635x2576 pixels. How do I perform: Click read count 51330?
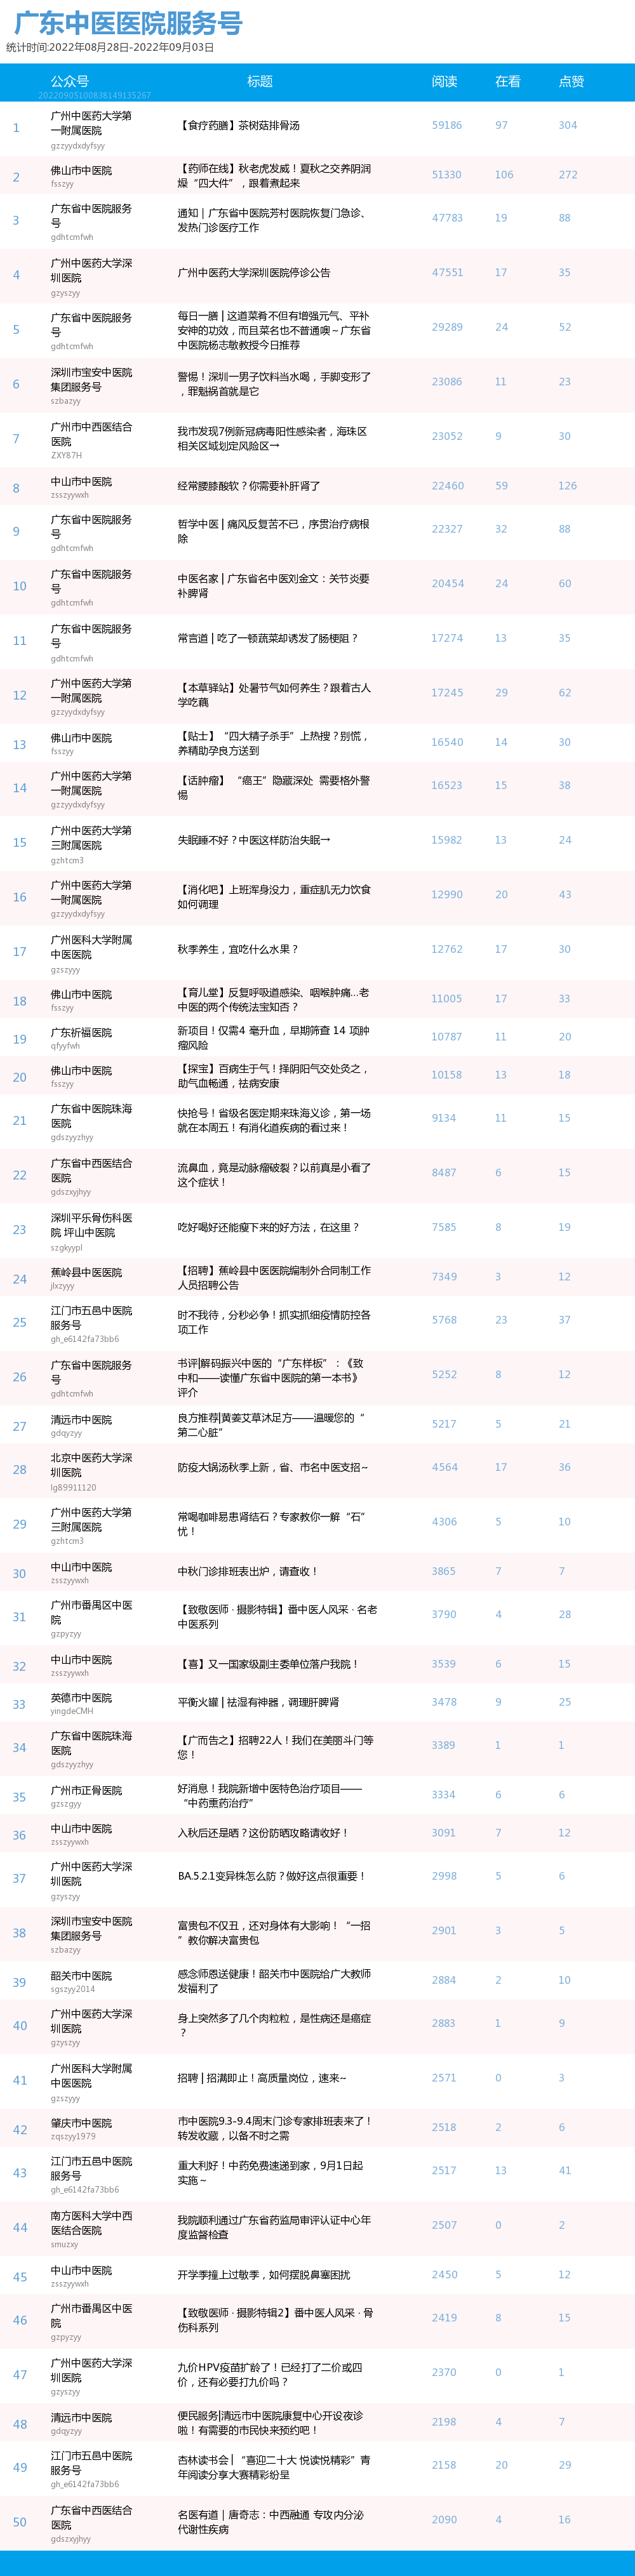447,175
